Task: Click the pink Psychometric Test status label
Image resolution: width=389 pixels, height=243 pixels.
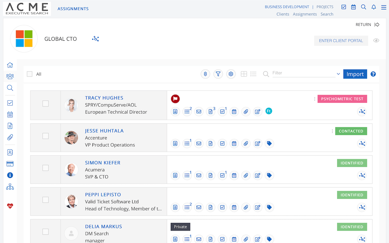Action: pos(342,99)
